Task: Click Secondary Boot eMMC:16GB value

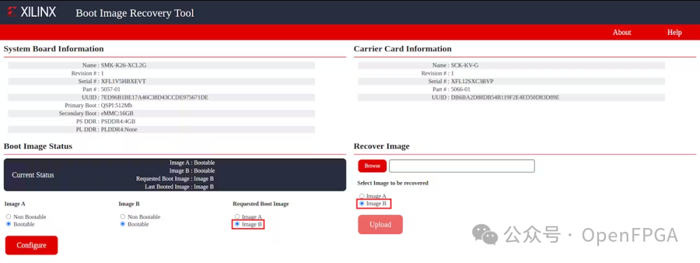Action: point(117,113)
